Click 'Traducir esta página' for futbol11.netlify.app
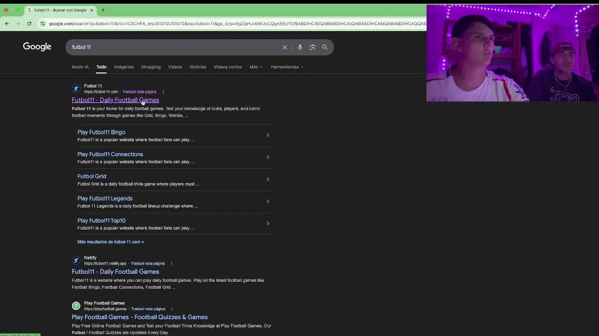Image resolution: width=599 pixels, height=336 pixels. pyautogui.click(x=147, y=264)
